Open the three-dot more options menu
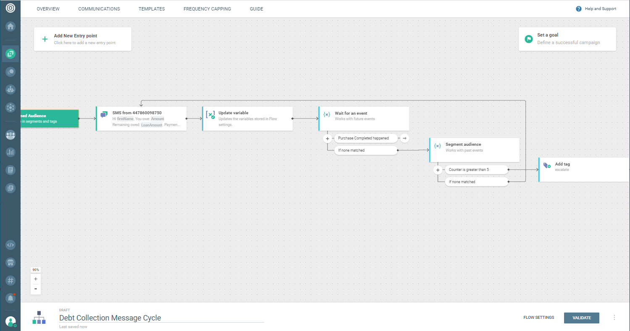The height and width of the screenshot is (331, 630). coord(614,318)
